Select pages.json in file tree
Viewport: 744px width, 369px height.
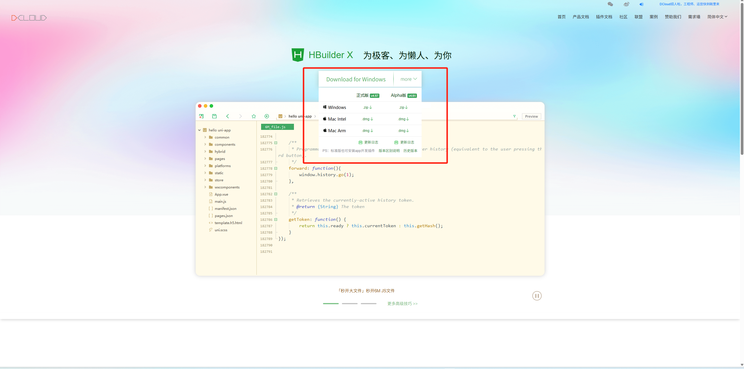[221, 216]
